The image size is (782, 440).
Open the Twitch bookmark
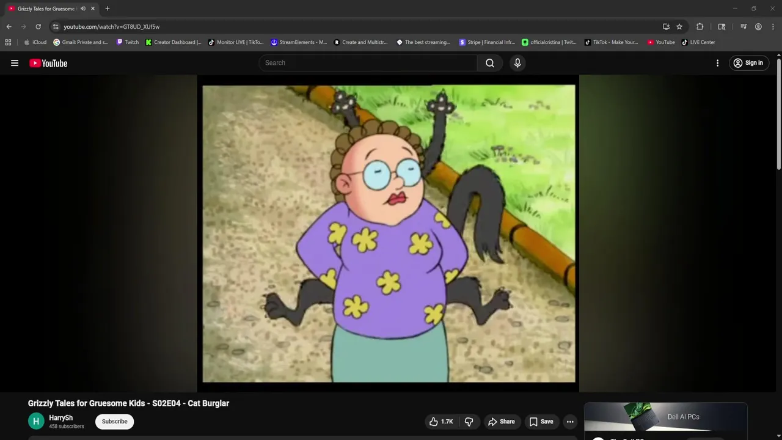pos(128,42)
